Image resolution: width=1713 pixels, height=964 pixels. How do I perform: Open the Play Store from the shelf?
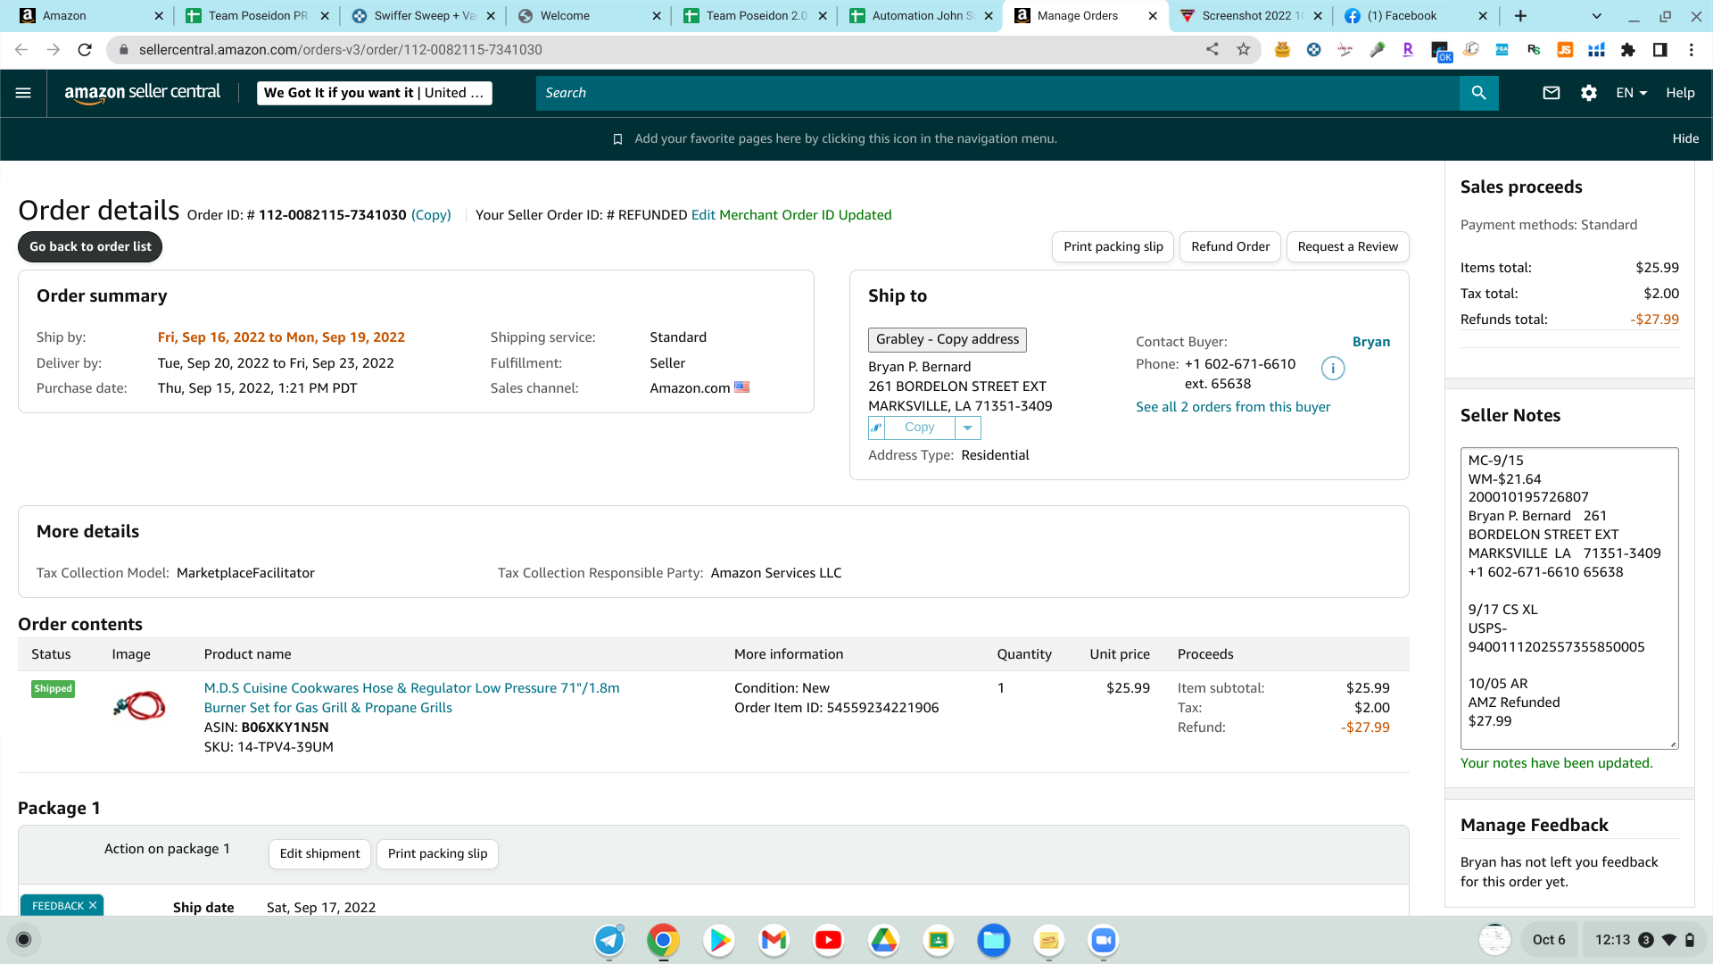click(x=719, y=940)
